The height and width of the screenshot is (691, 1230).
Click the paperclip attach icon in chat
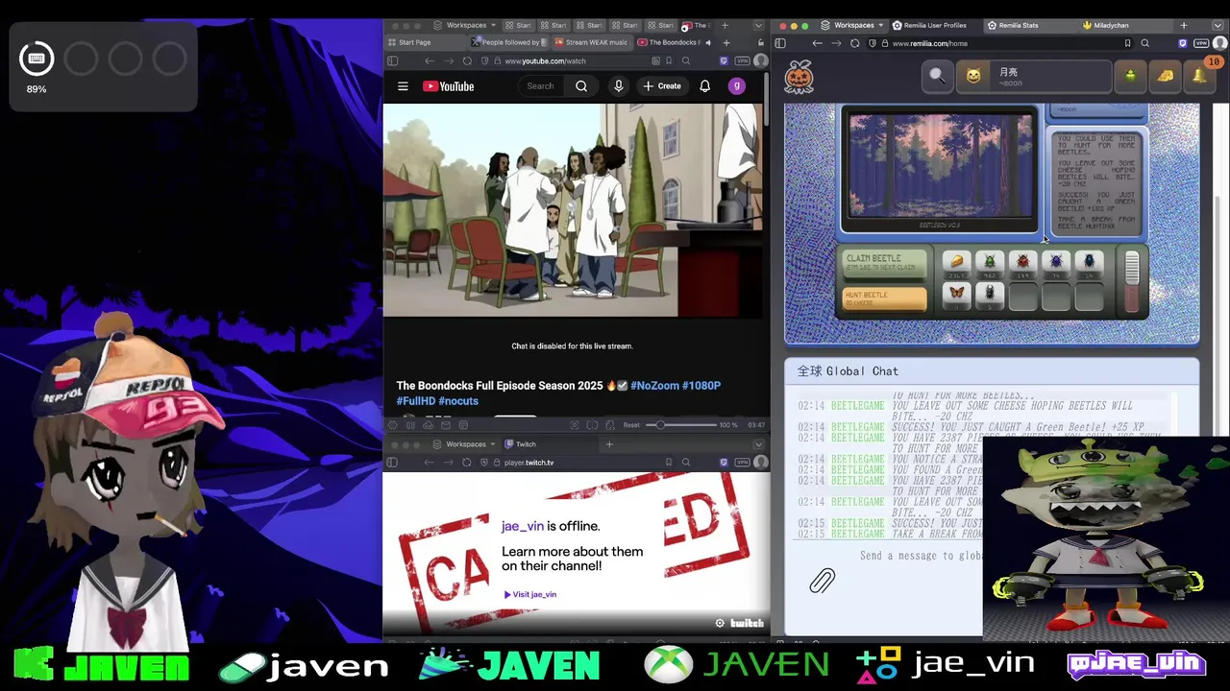coord(823,581)
